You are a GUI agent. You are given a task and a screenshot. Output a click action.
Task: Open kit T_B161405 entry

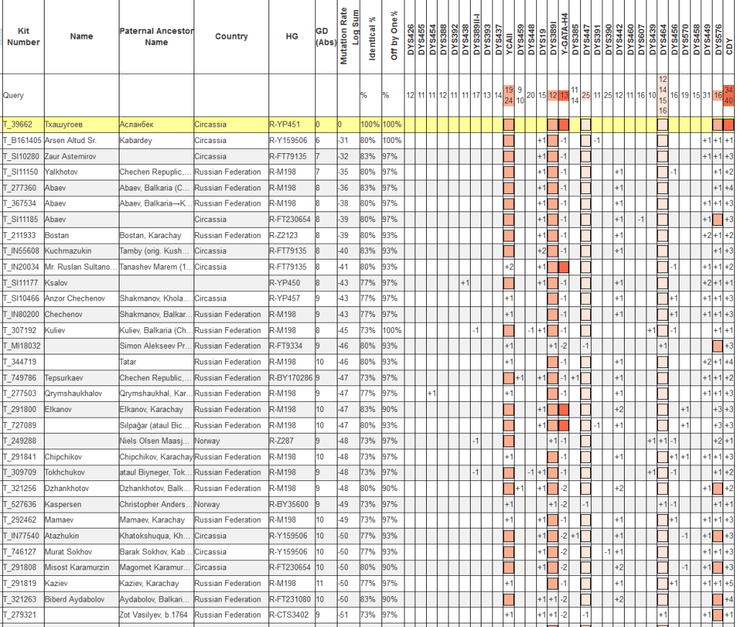(x=22, y=140)
